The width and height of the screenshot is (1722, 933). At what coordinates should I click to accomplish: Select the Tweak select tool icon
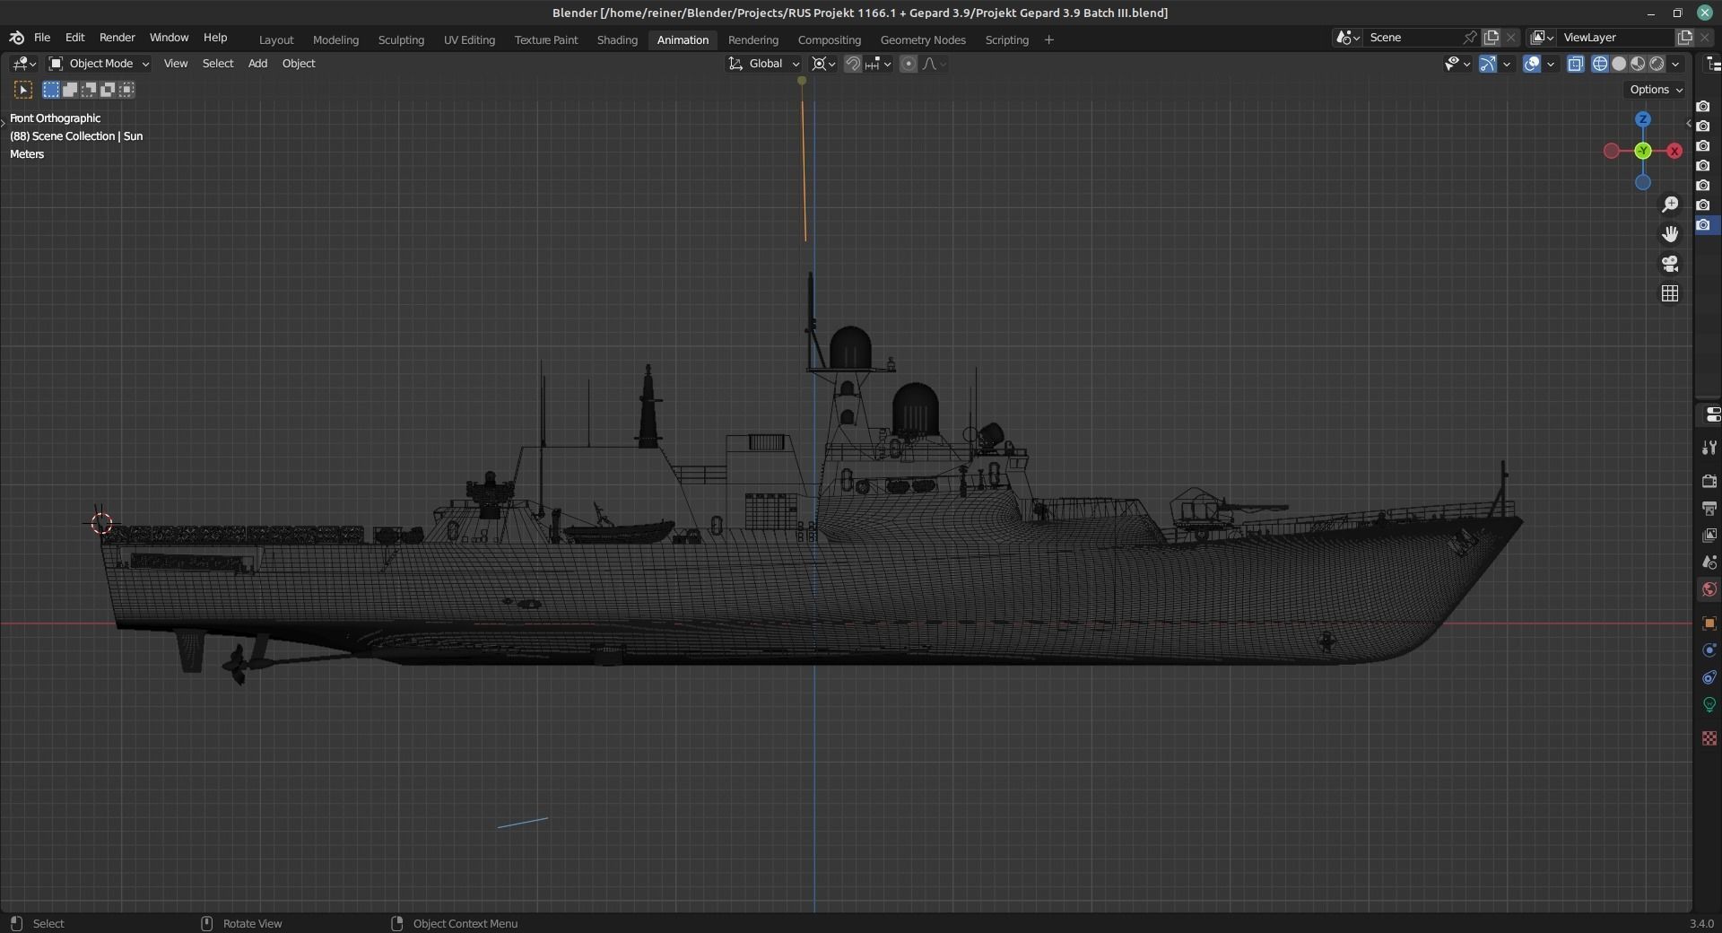click(x=23, y=90)
